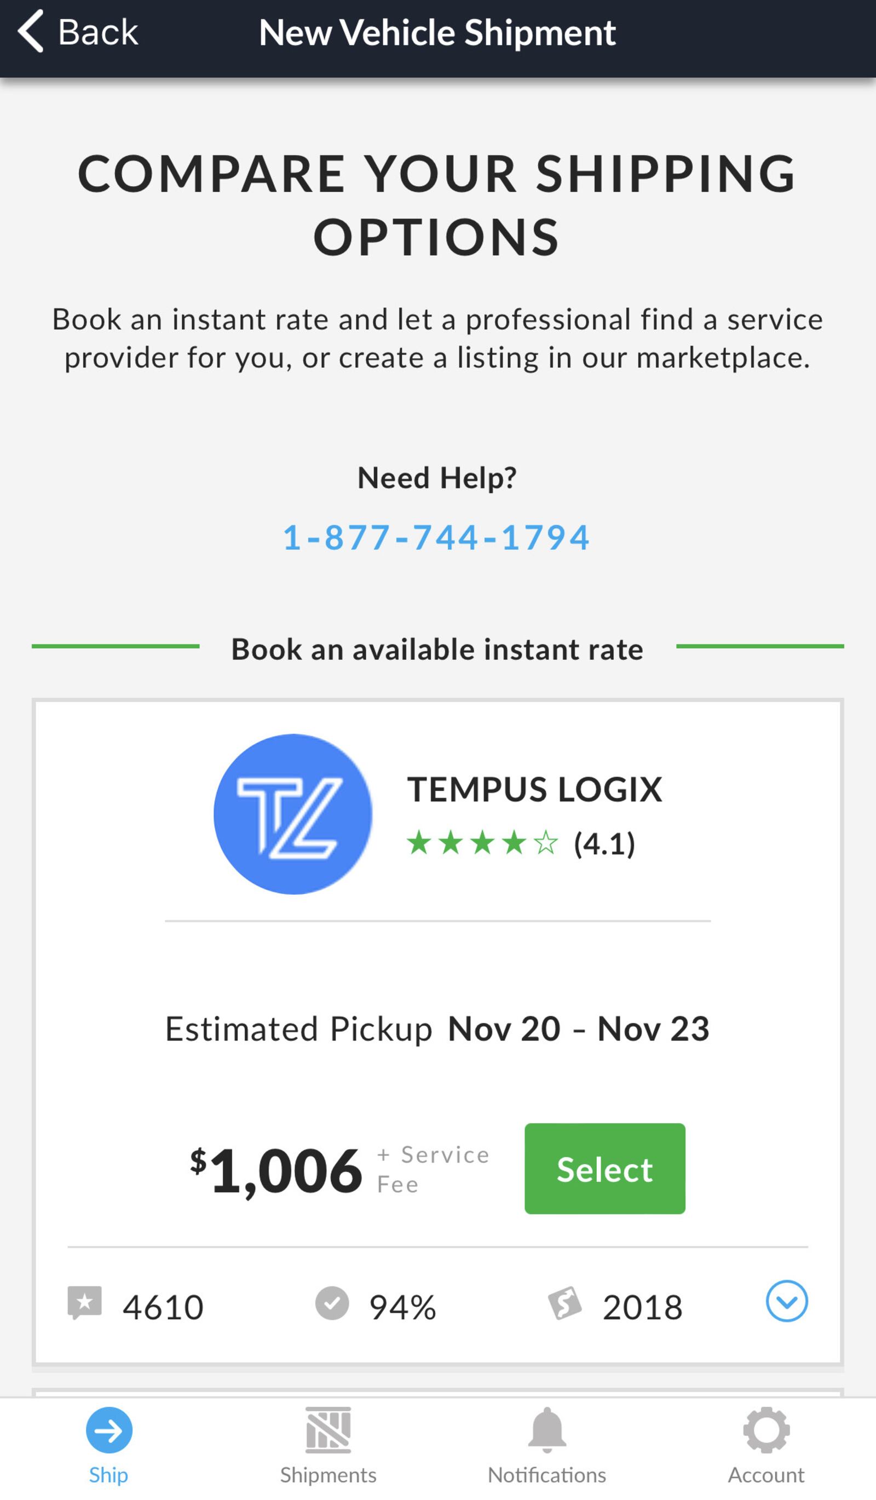Viewport: 876px width, 1500px height.
Task: Tap the Account gear icon
Action: [x=766, y=1430]
